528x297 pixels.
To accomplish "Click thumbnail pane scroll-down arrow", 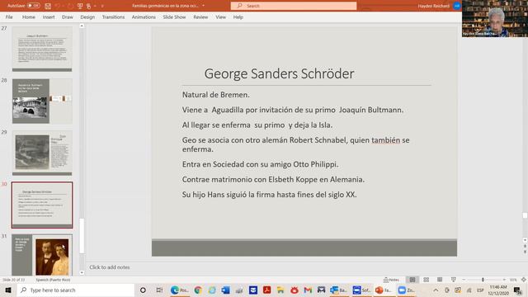I will (82, 272).
